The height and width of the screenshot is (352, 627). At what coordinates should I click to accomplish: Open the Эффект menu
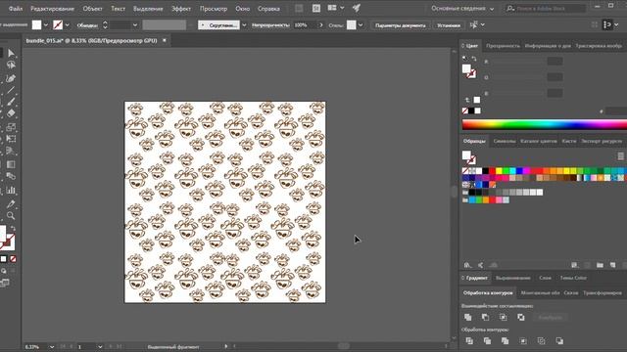click(181, 9)
